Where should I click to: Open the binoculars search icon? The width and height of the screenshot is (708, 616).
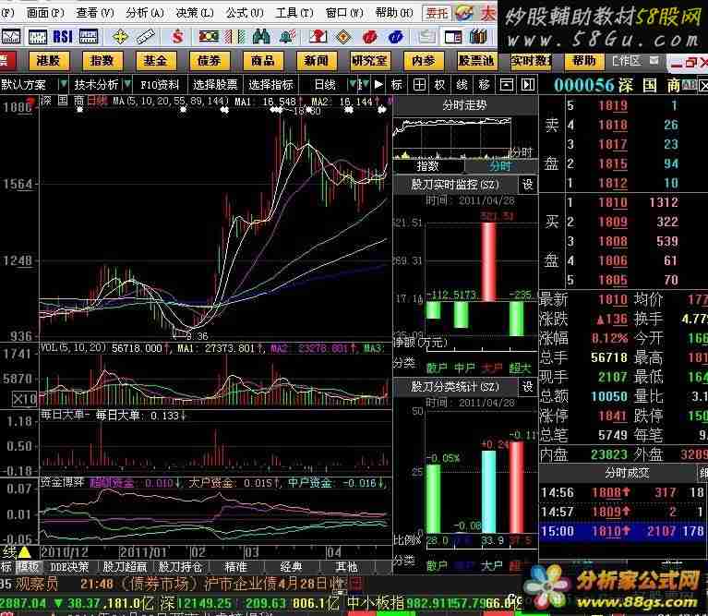261,36
